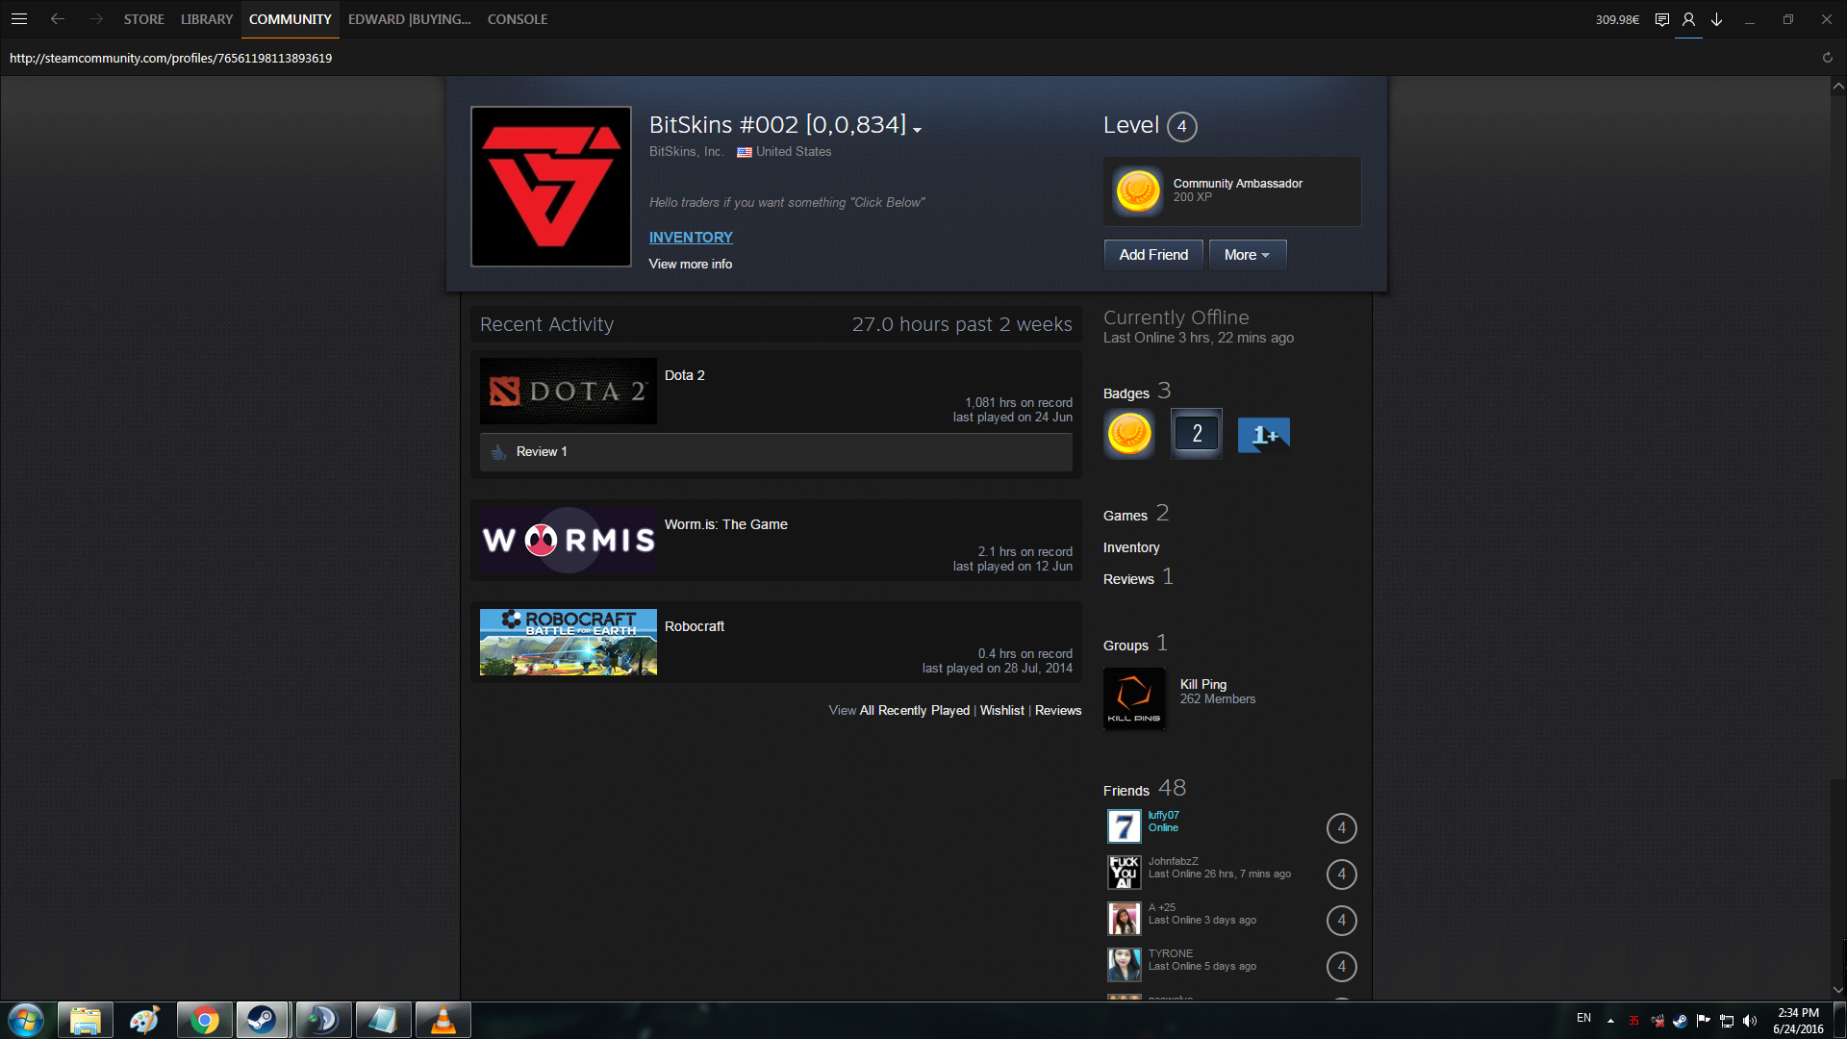
Task: Click All Recently Played link
Action: tap(915, 710)
